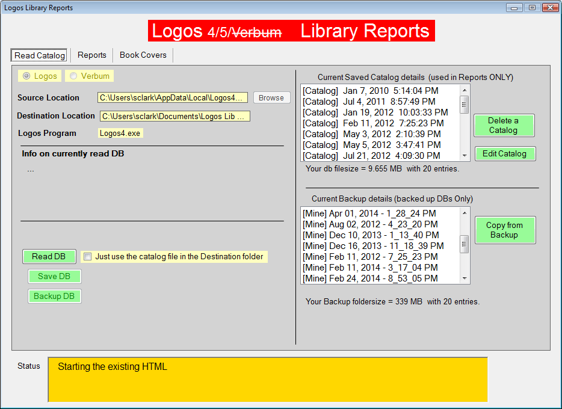Image resolution: width=562 pixels, height=409 pixels.
Task: Click the red Logos Library Reports banner
Action: click(291, 31)
